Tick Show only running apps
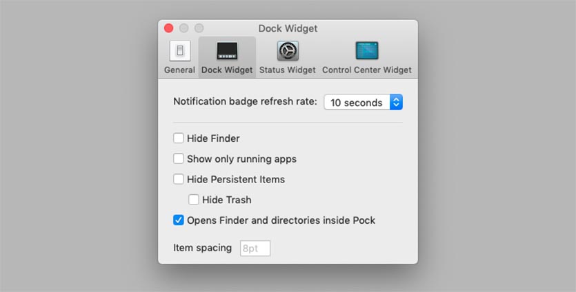Image resolution: width=576 pixels, height=292 pixels. [179, 159]
